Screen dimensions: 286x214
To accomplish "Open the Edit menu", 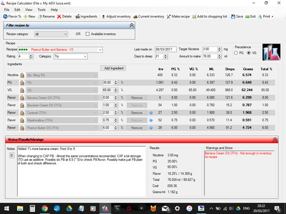I will coord(17,10).
